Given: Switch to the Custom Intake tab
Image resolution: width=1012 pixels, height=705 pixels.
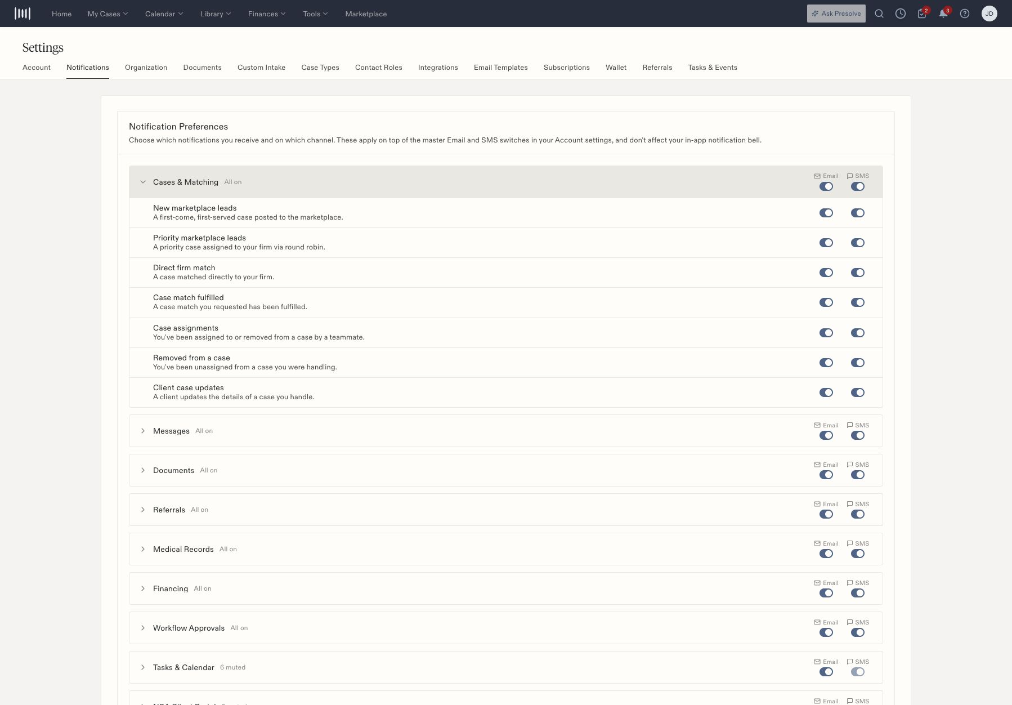Looking at the screenshot, I should click(261, 68).
